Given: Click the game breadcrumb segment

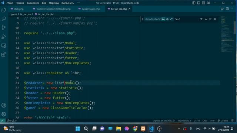Looking at the screenshot, I should 14,14.
